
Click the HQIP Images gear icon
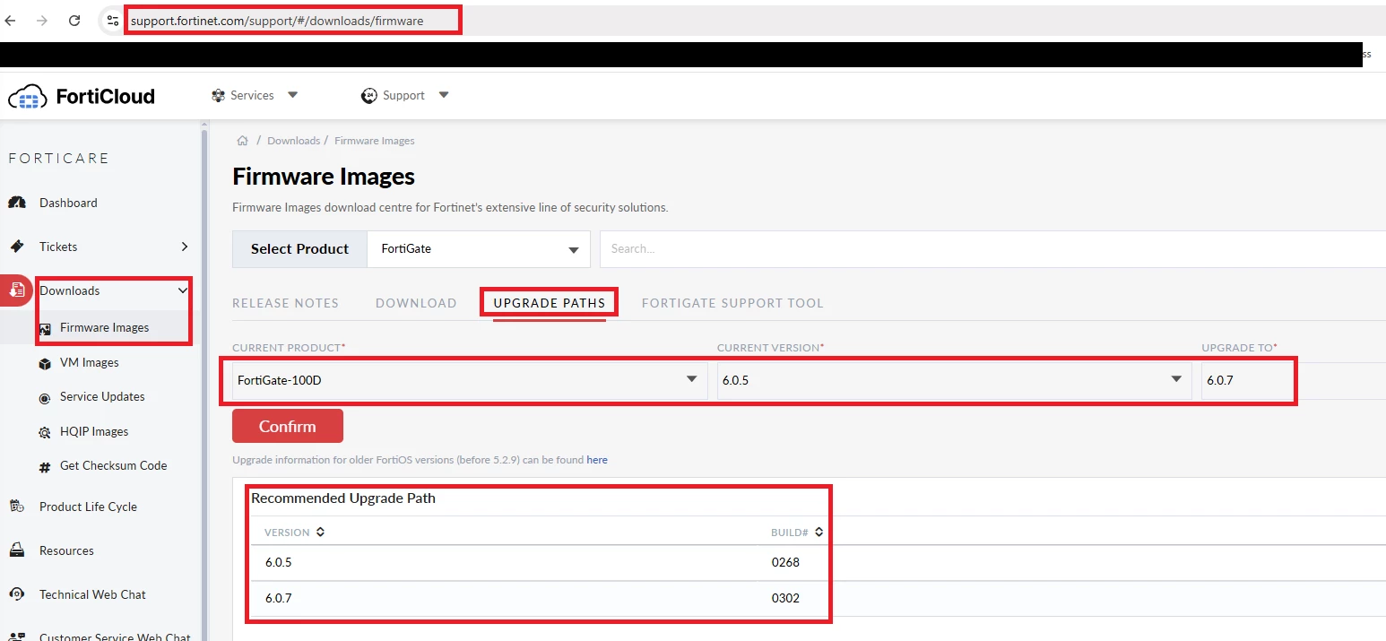45,432
